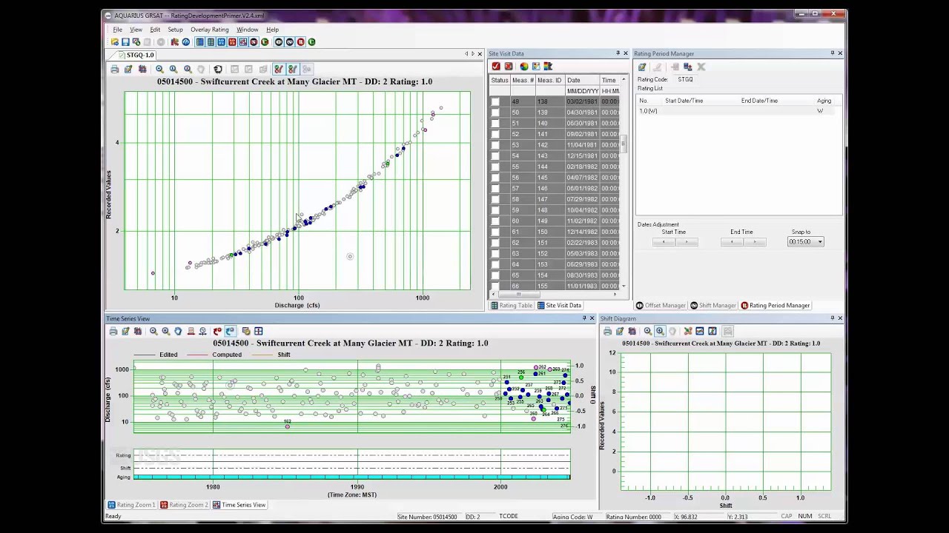Click the red grid icon in main toolbar

(x=232, y=42)
